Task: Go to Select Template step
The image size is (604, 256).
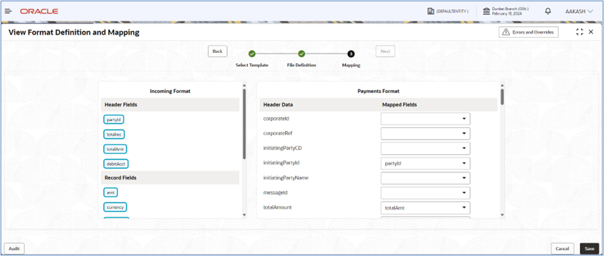Action: pos(252,54)
